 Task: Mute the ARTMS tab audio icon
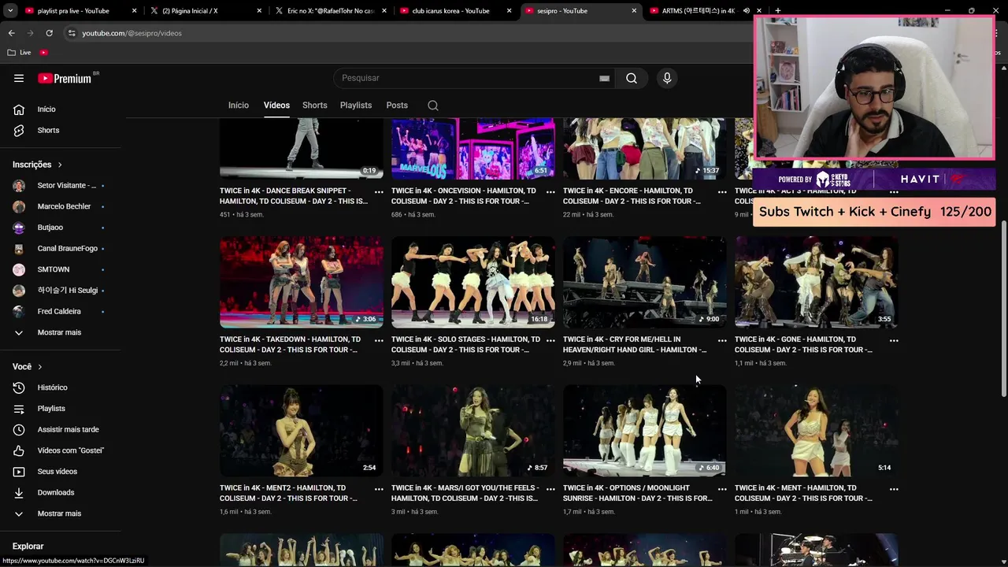click(x=746, y=11)
